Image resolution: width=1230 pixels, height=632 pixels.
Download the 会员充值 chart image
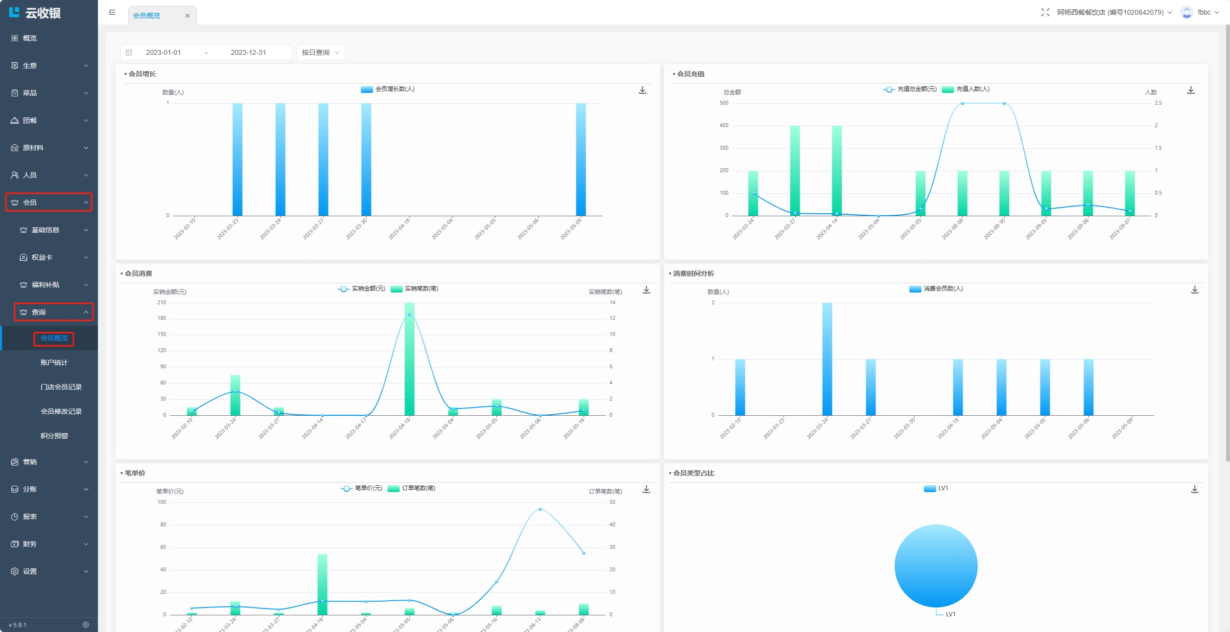coord(1191,90)
